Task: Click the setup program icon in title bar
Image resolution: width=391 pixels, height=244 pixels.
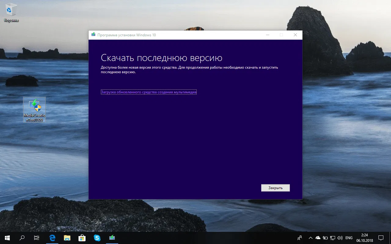Action: pyautogui.click(x=93, y=35)
